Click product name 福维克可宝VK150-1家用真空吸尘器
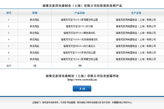The height and width of the screenshot is (109, 164). coord(79,20)
